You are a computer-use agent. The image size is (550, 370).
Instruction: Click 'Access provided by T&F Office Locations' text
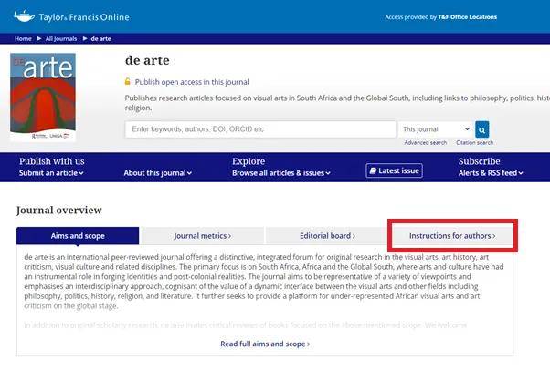click(x=441, y=17)
